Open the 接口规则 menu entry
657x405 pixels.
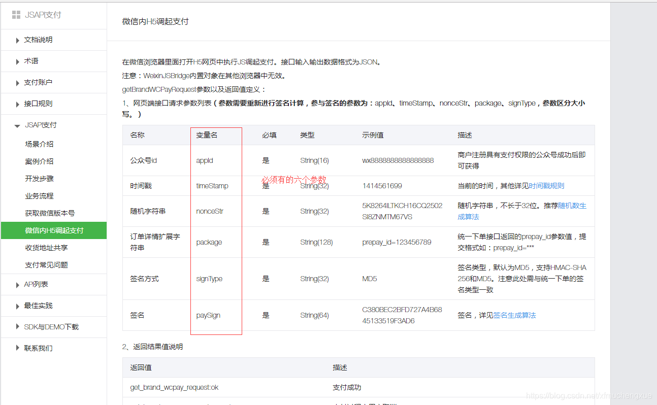tap(38, 104)
